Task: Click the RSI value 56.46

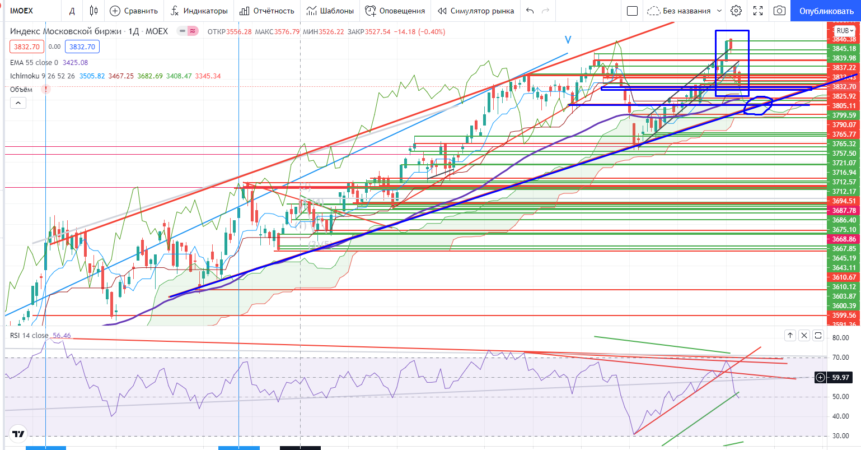Action: 62,336
